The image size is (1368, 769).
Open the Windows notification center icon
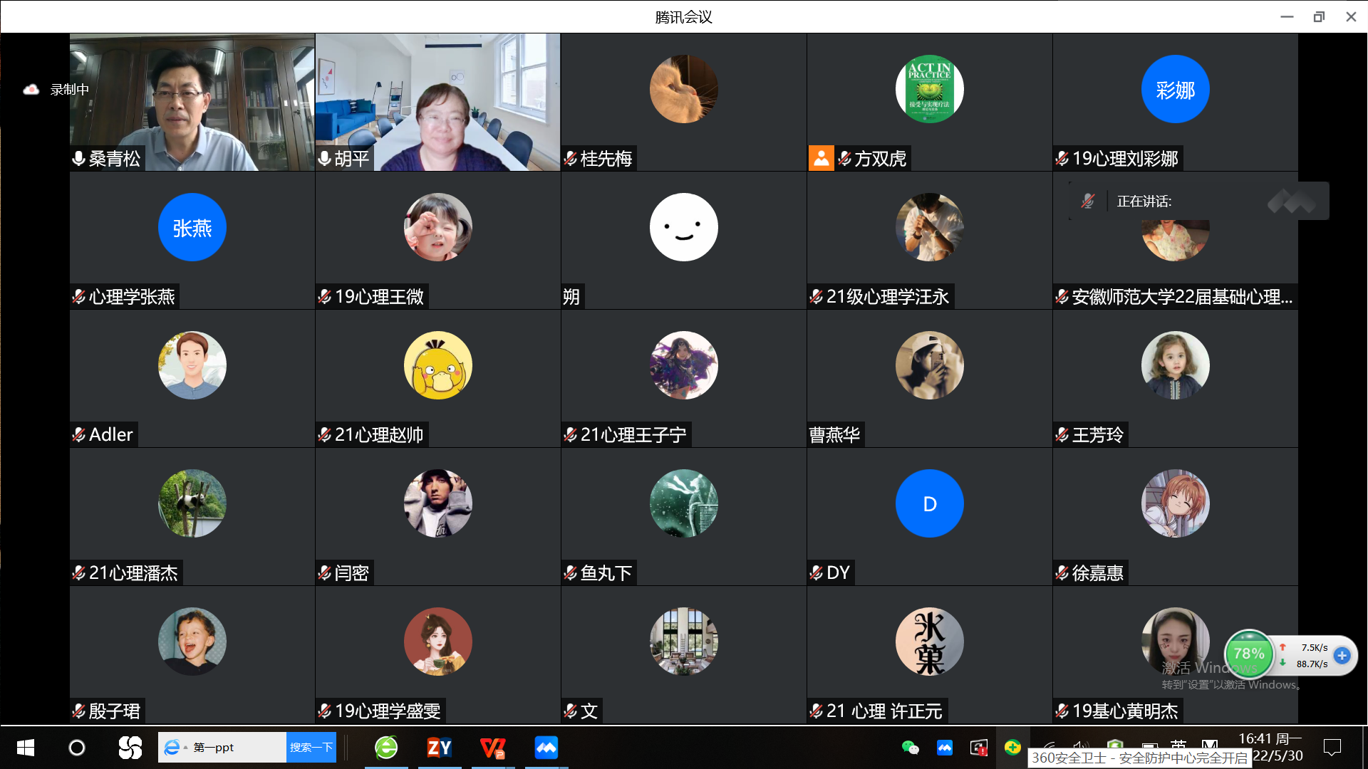(x=1332, y=748)
